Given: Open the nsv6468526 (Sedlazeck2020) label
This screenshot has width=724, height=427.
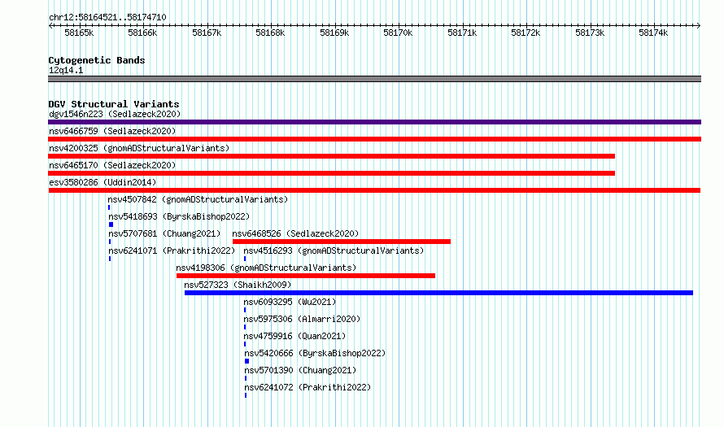Looking at the screenshot, I should (x=295, y=233).
